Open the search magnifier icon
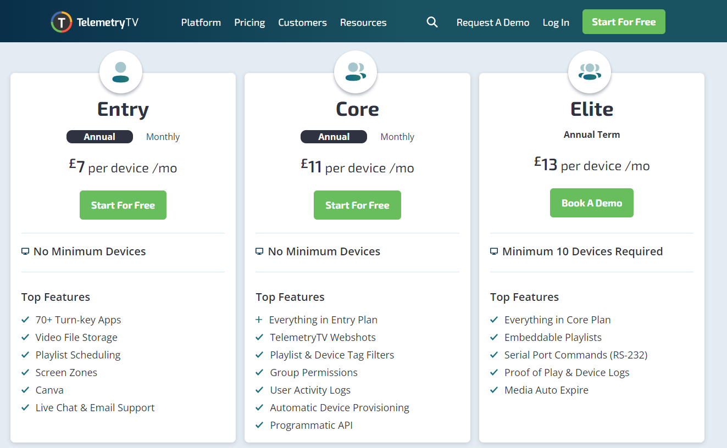 point(432,23)
